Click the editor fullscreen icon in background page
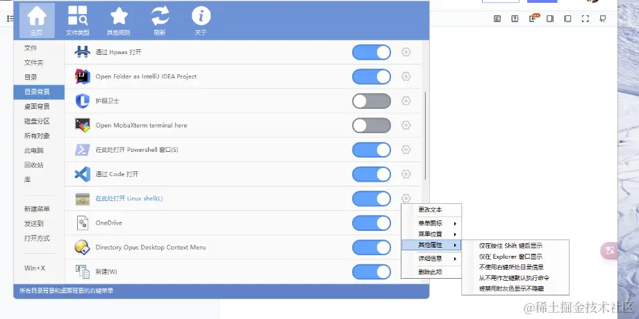 point(586,18)
